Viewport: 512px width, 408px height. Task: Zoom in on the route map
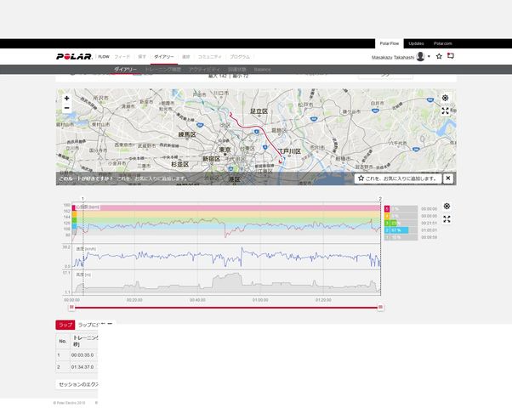(67, 99)
